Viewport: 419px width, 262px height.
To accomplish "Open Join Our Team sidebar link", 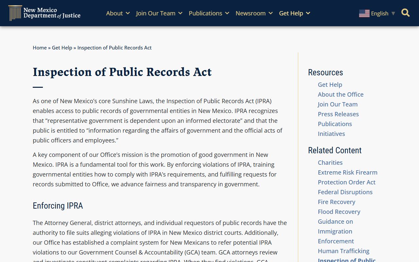I will click(337, 104).
